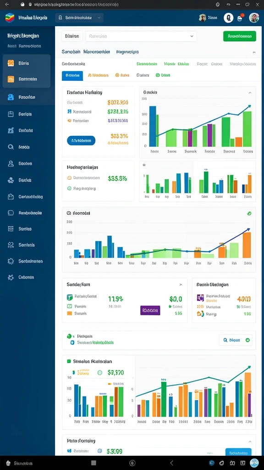The height and width of the screenshot is (470, 264).
Task: Open the dark dropdown in the top header
Action: point(79,18)
